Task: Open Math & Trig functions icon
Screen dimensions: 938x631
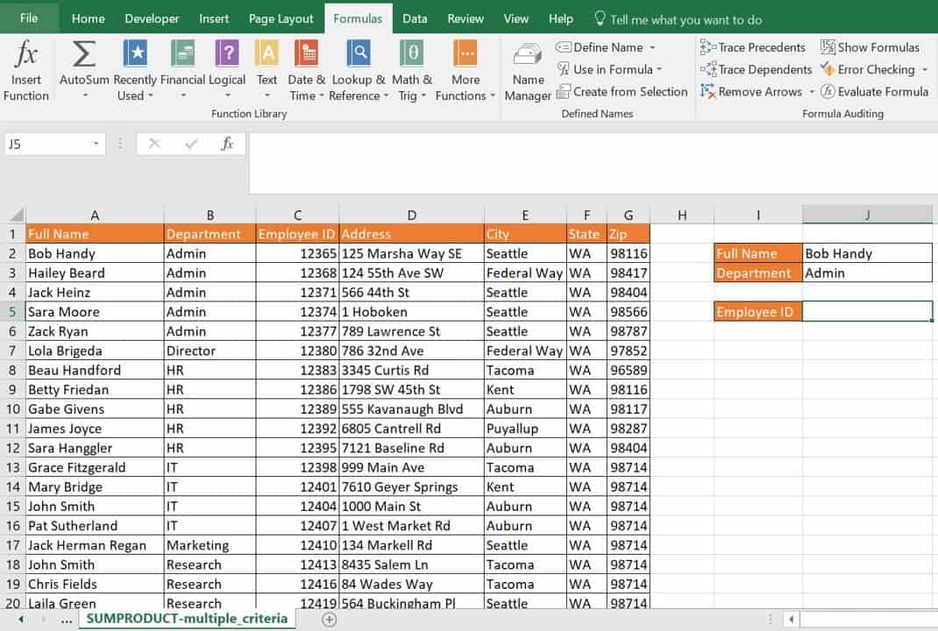Action: pos(412,53)
